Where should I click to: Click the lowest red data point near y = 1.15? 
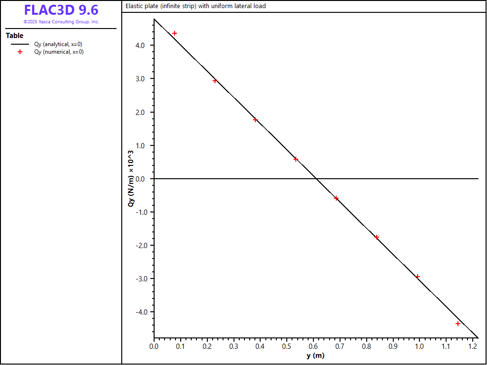458,324
